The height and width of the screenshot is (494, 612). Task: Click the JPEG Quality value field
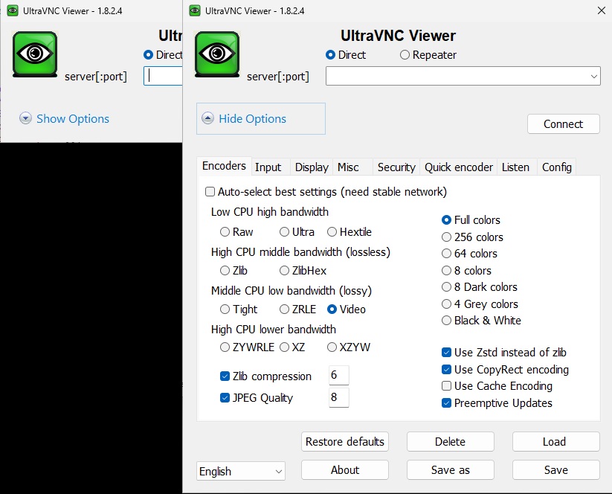339,397
